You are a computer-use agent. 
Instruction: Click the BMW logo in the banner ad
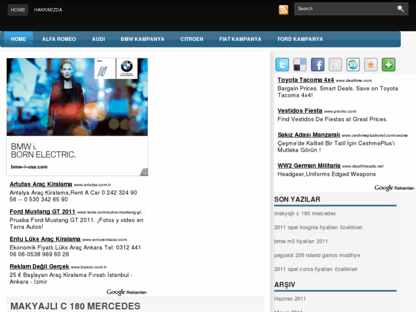pyautogui.click(x=127, y=68)
